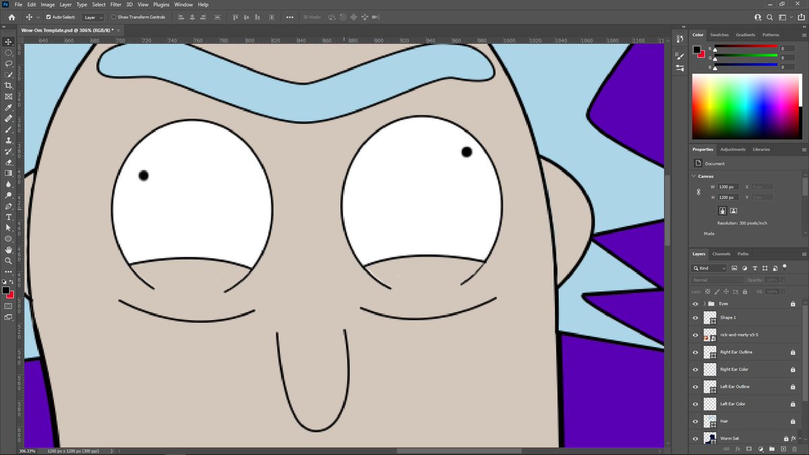Set canvas to portrait orientation button
The height and width of the screenshot is (455, 809).
point(722,211)
